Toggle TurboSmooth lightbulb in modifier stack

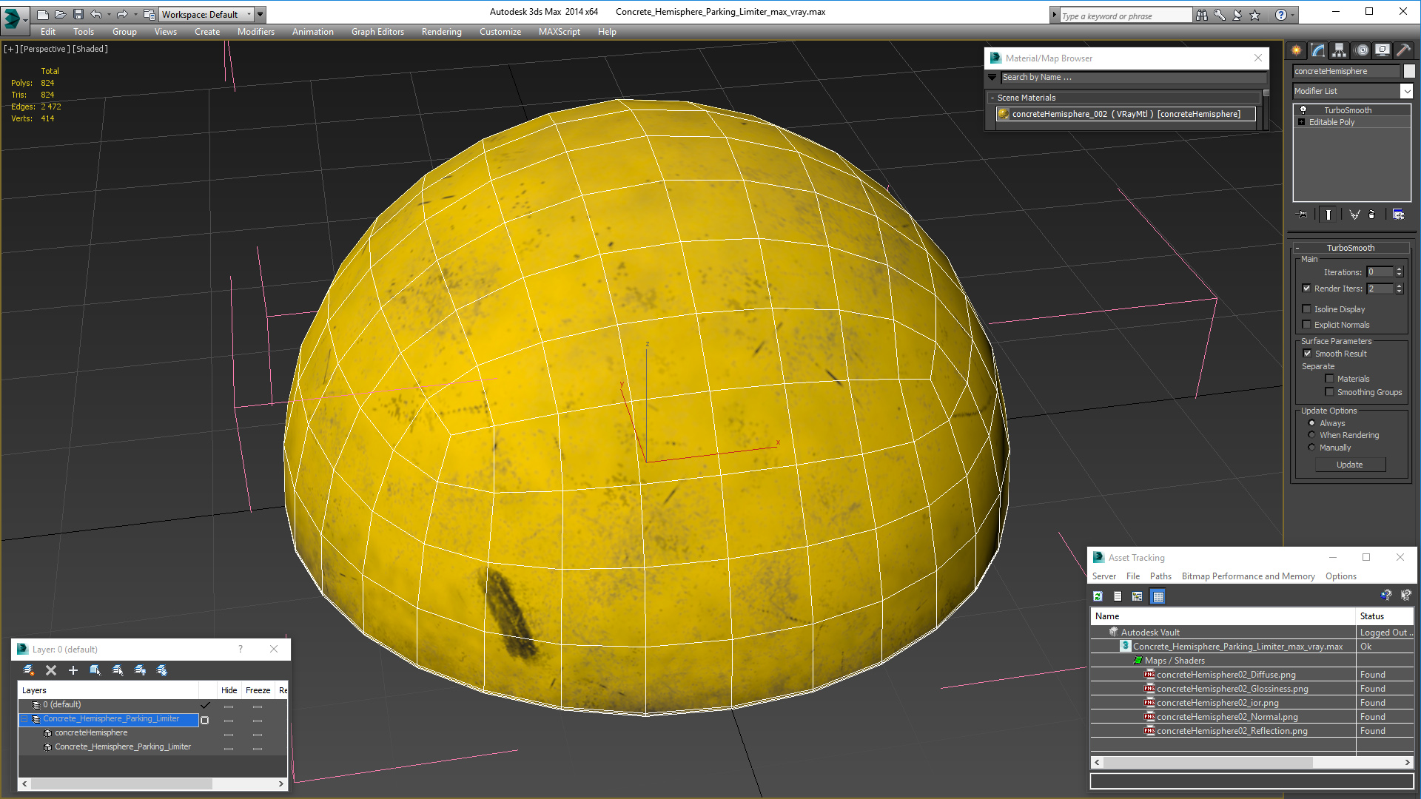1303,110
